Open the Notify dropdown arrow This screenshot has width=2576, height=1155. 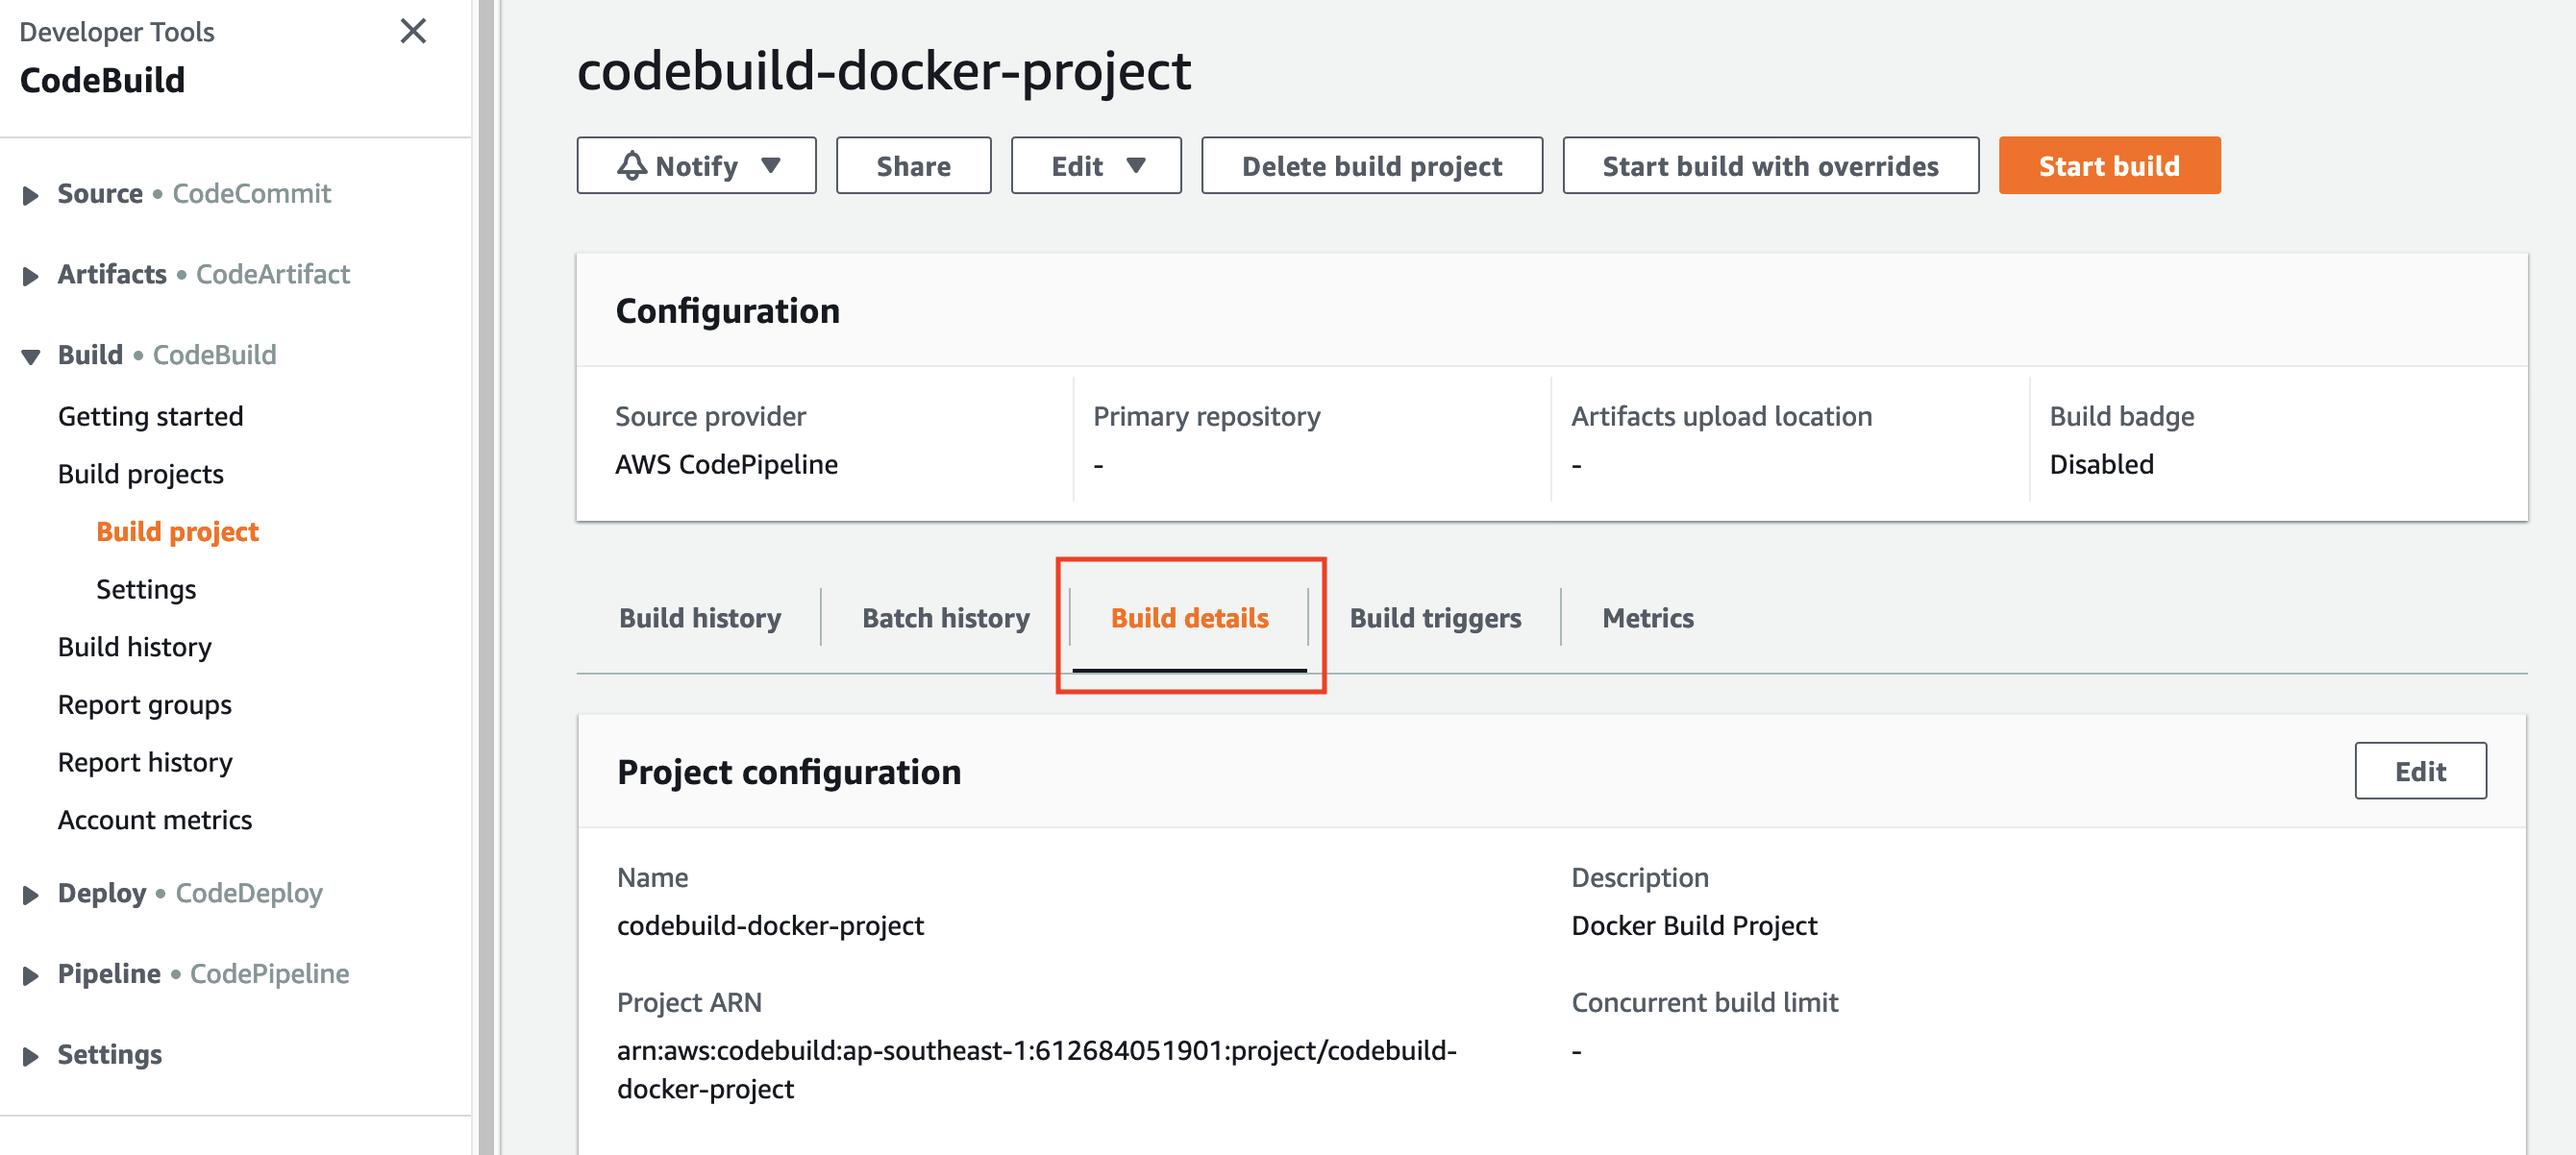point(770,165)
